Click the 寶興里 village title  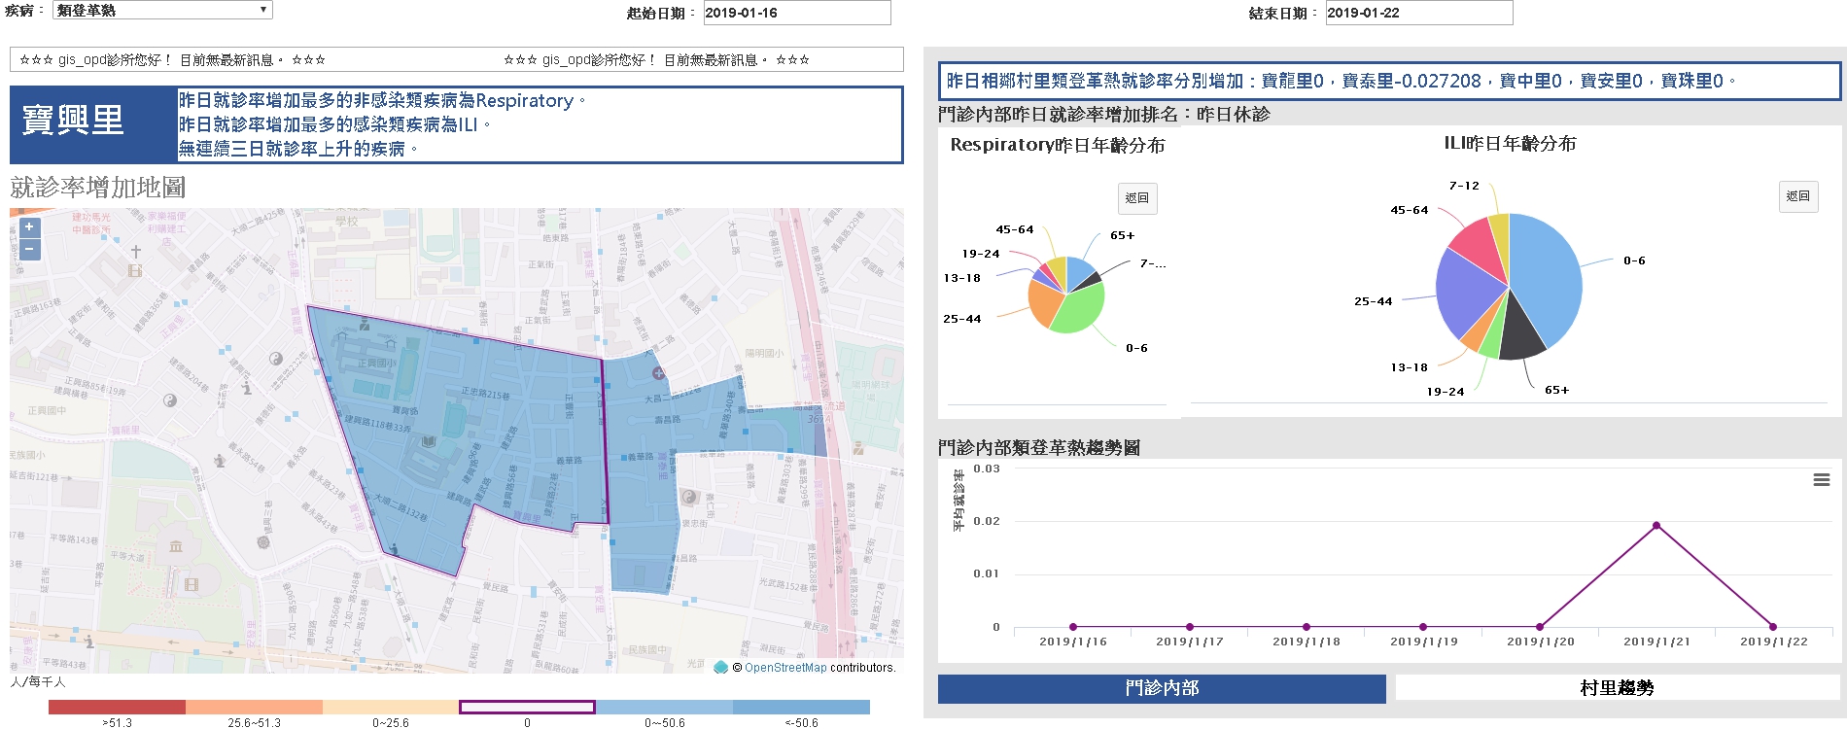click(73, 121)
